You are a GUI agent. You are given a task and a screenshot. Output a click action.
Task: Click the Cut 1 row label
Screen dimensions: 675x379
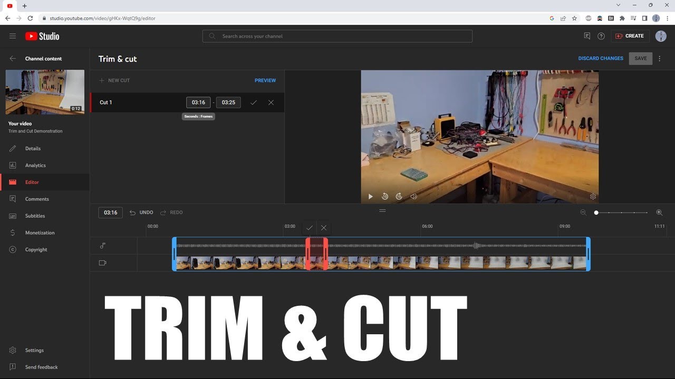[x=106, y=102]
